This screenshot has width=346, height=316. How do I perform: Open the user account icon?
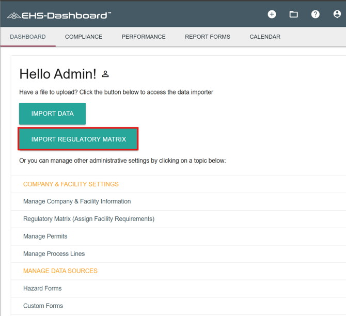337,14
